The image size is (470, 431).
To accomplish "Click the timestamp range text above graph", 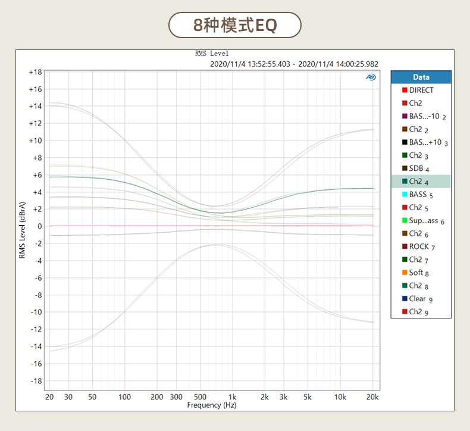I will pyautogui.click(x=294, y=64).
